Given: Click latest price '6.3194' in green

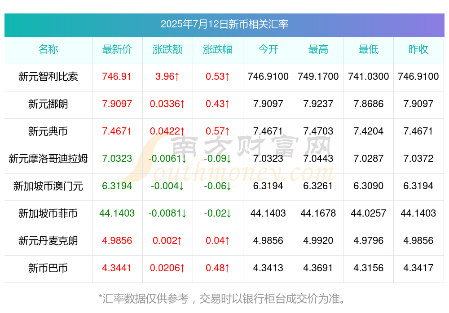Looking at the screenshot, I should pyautogui.click(x=117, y=186).
